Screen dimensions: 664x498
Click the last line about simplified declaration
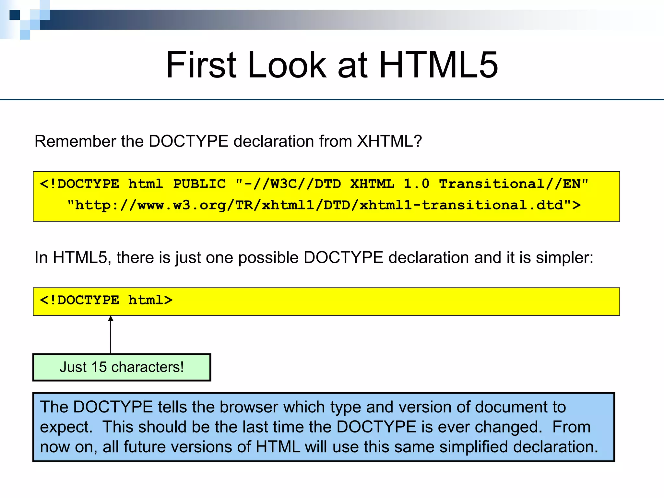[x=319, y=447]
